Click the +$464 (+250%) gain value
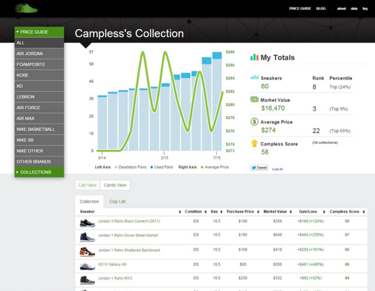Image resolution: width=375 pixels, height=291 pixels. point(310,235)
